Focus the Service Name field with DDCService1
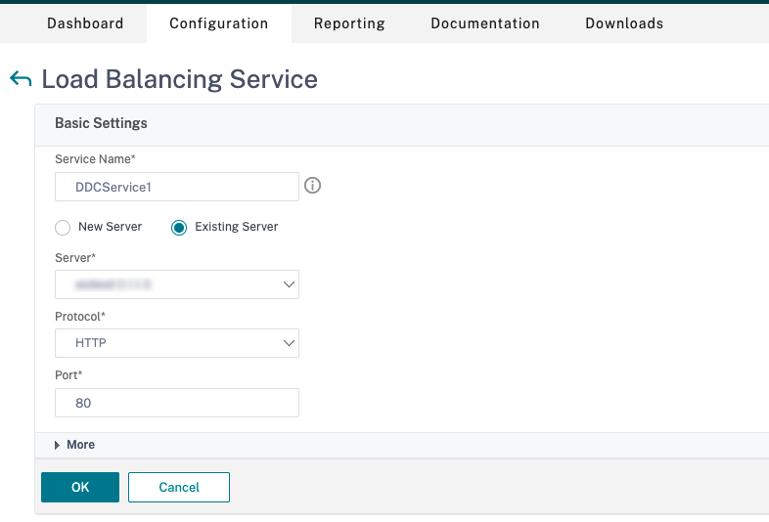Screen dimensions: 769x522 point(177,187)
